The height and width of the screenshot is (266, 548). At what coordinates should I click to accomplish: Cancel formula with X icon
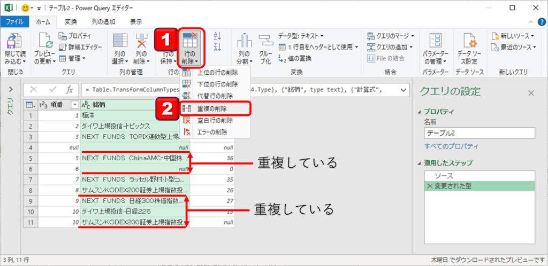pos(34,90)
